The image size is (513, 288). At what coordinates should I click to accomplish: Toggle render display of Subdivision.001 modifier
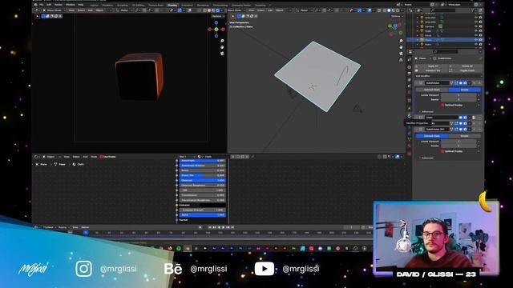point(465,130)
